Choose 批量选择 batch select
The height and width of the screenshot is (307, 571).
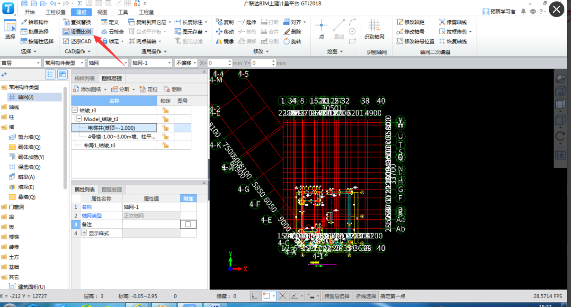[35, 32]
